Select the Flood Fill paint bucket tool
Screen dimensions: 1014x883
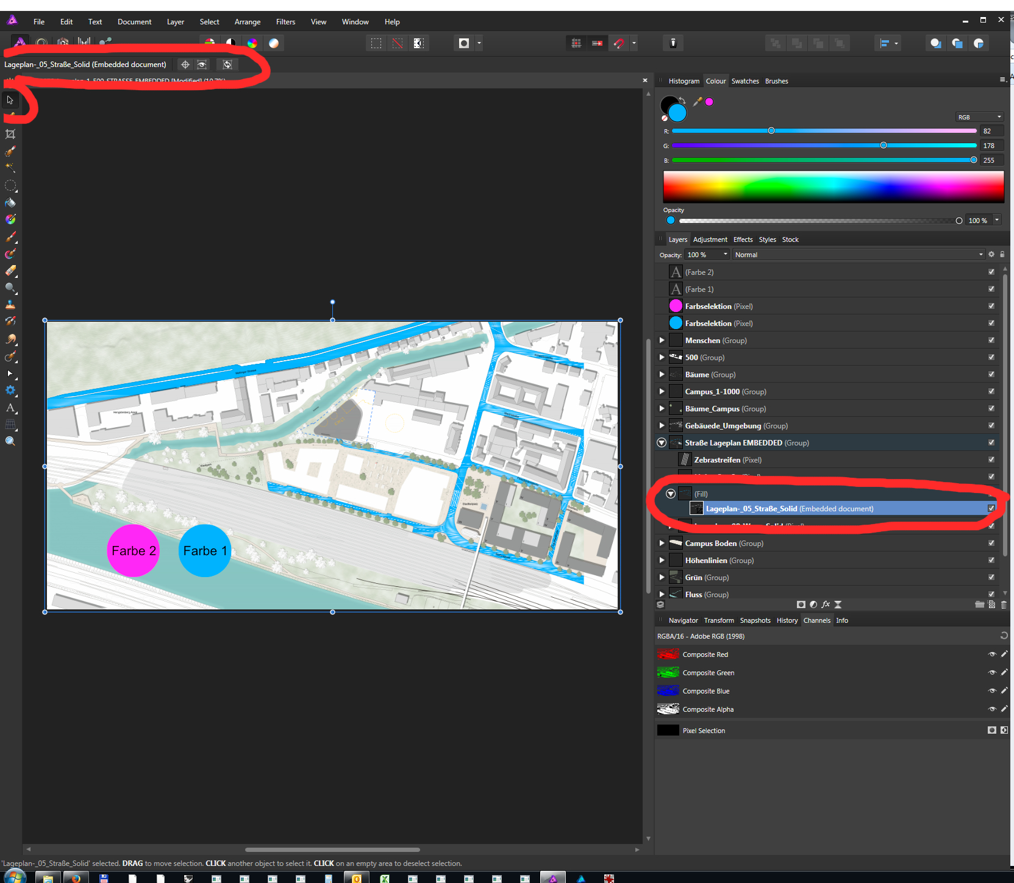tap(10, 203)
